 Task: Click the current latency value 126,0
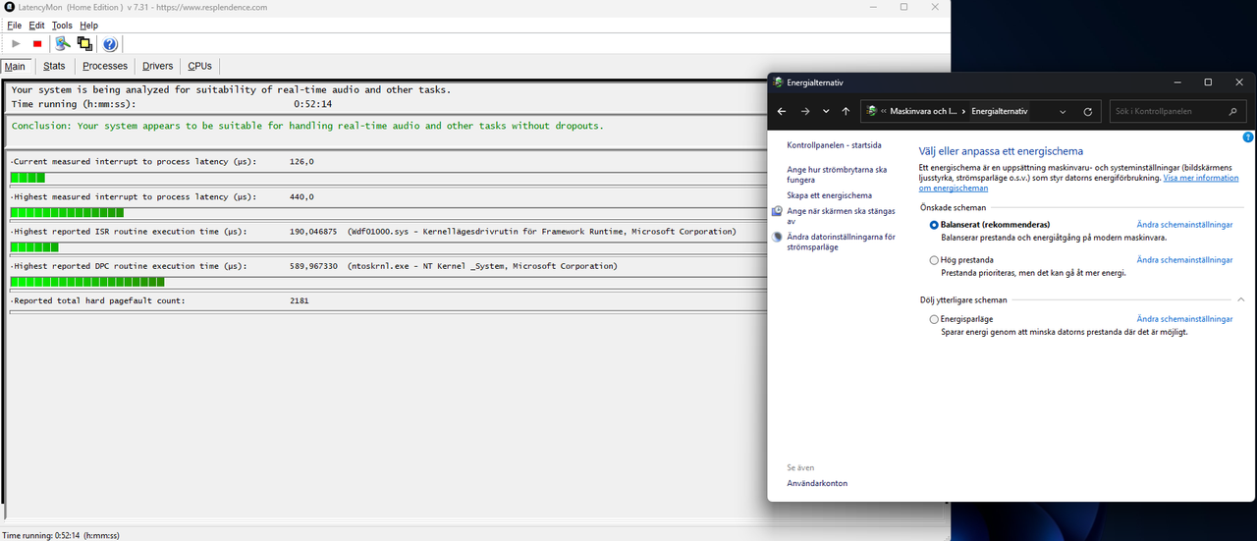pyautogui.click(x=302, y=161)
